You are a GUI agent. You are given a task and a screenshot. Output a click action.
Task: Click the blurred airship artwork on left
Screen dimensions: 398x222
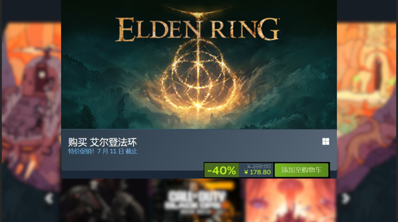tap(31, 101)
